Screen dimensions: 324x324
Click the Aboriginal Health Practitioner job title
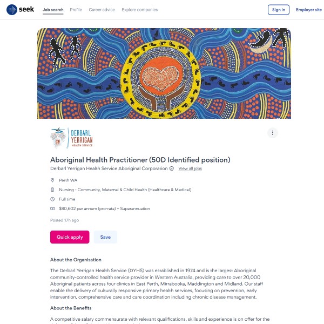[x=140, y=159]
